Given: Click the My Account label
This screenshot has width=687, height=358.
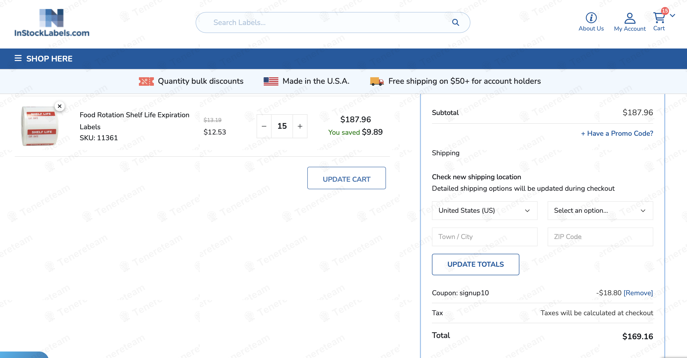Looking at the screenshot, I should coord(630,29).
